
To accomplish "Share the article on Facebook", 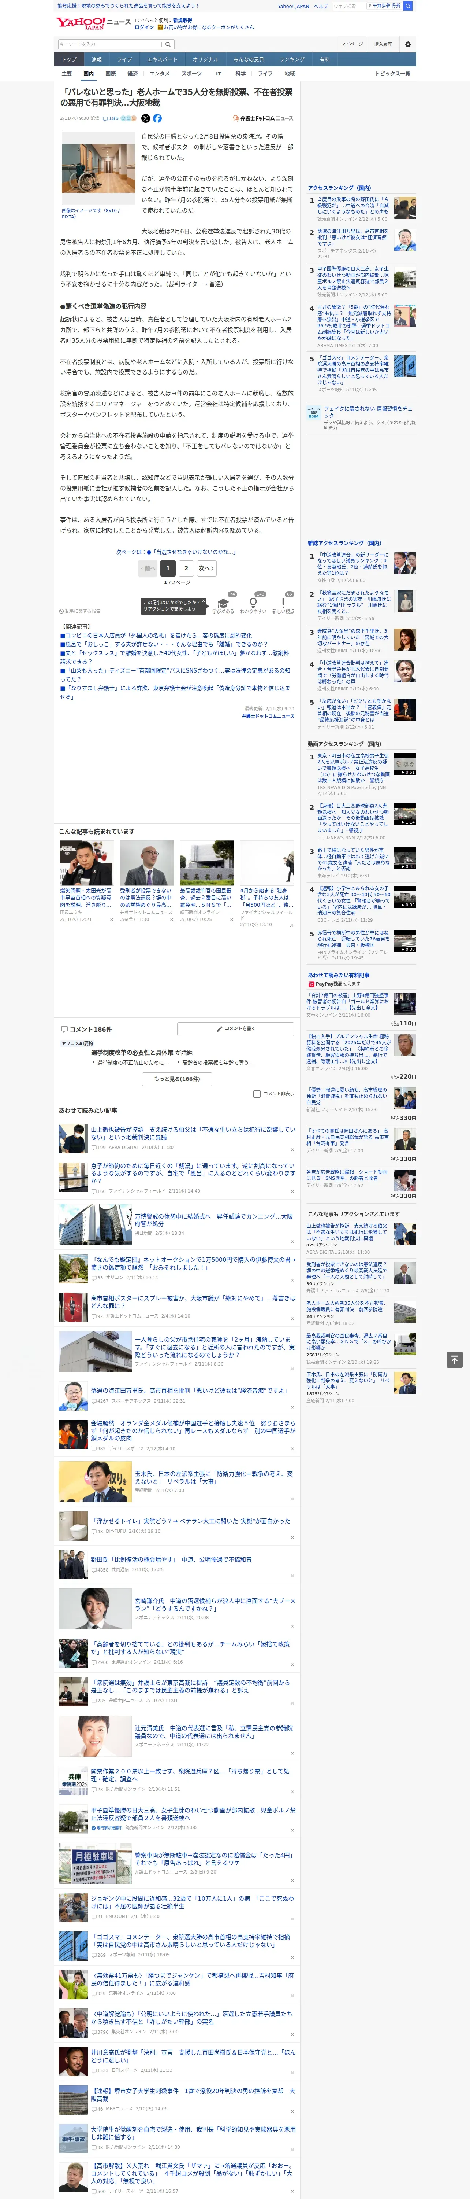I will point(157,119).
